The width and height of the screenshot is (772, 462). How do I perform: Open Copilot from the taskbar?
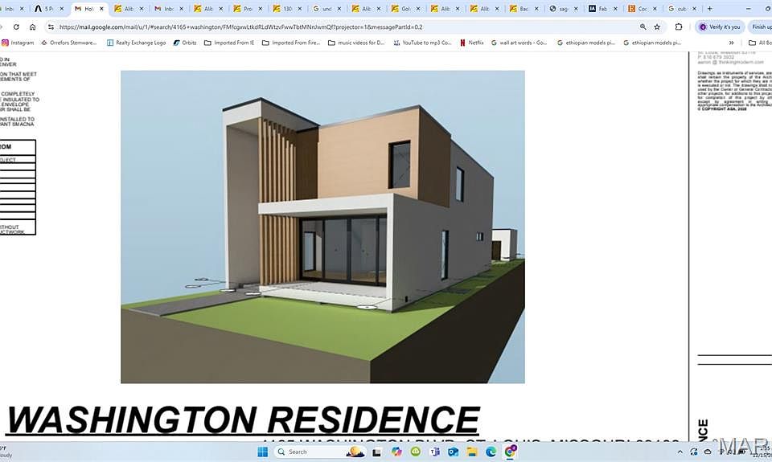pos(396,452)
